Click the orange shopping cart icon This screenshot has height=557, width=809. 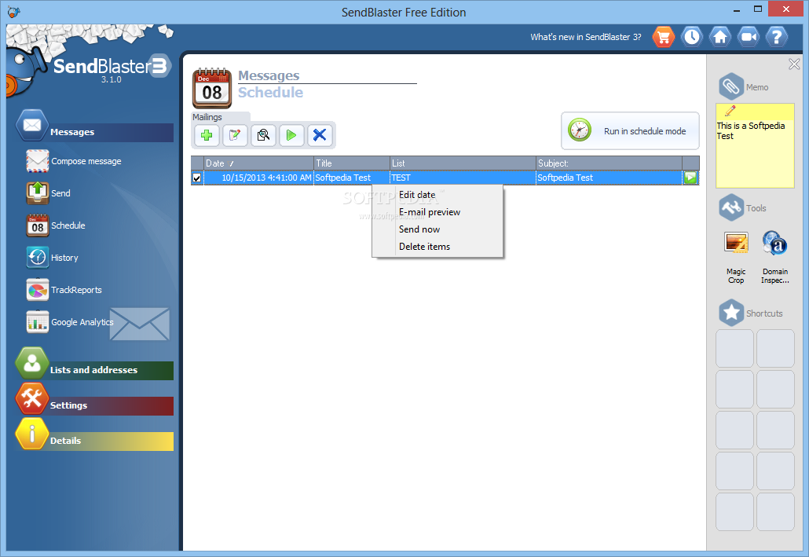click(664, 37)
